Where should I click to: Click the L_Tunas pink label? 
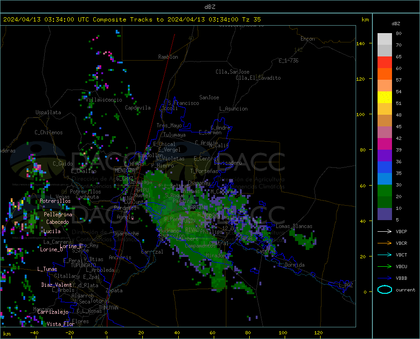click(47, 269)
